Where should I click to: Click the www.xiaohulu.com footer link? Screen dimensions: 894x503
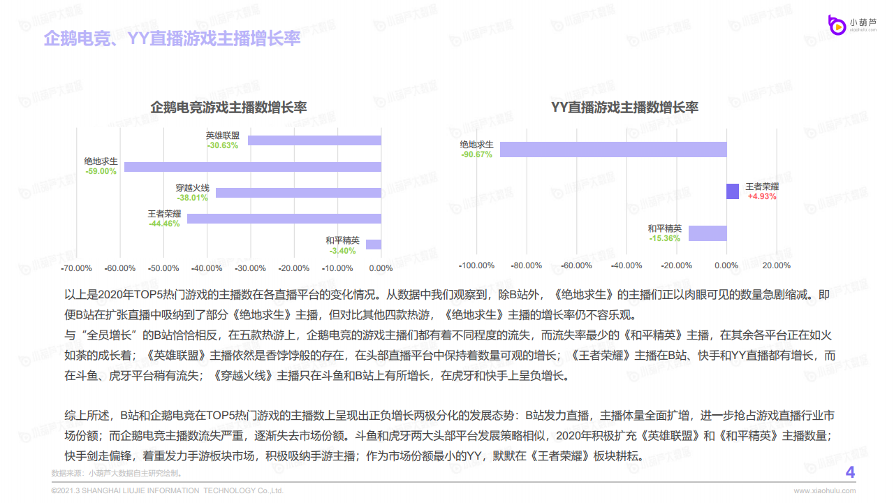tap(824, 491)
